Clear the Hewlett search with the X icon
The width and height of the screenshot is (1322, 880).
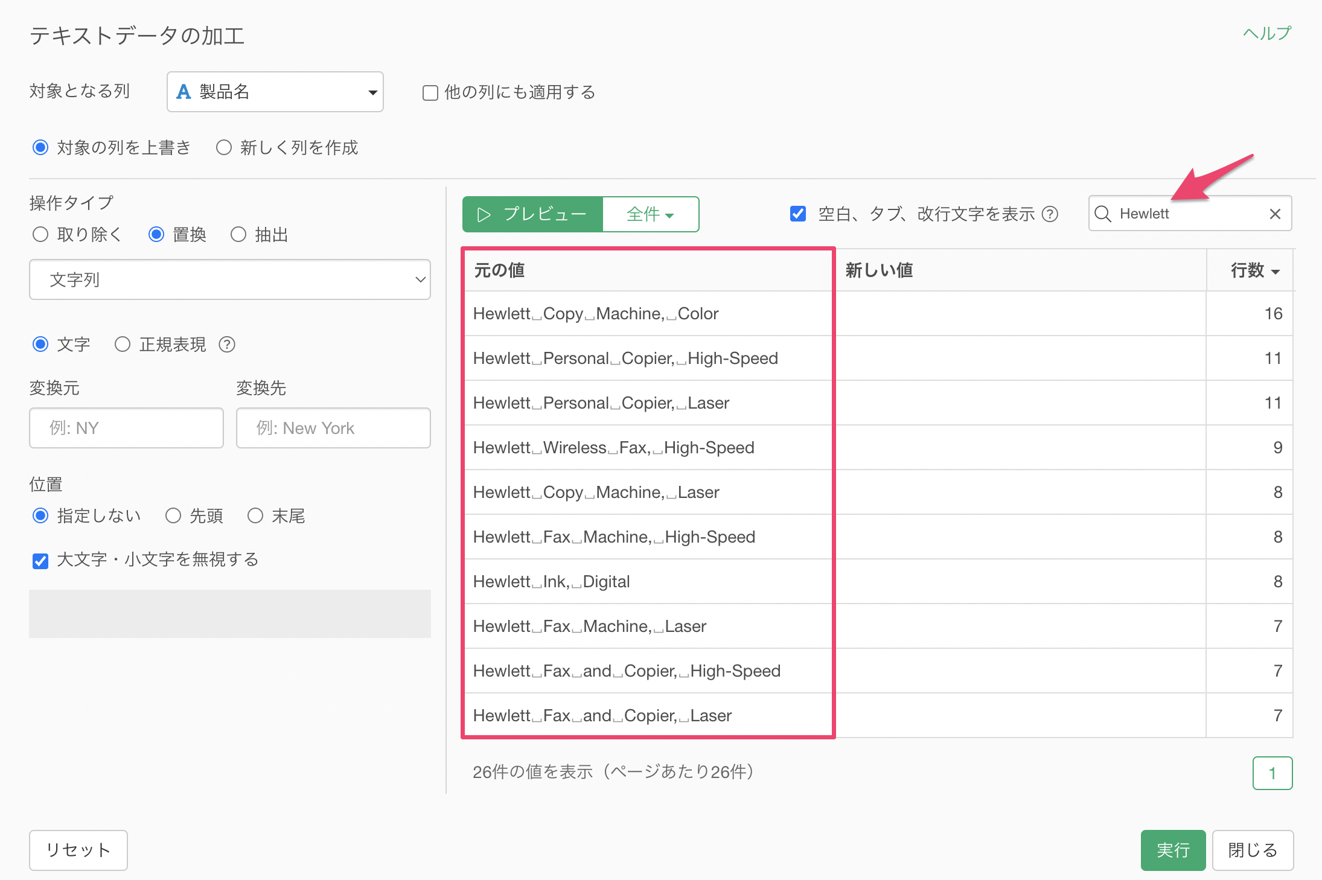(x=1275, y=214)
